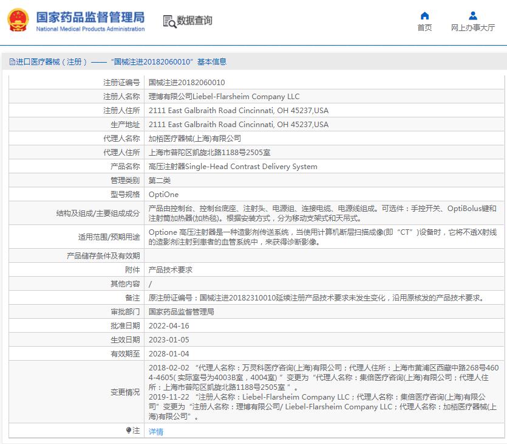Viewport: 507px width, 444px height.
Task: Click the 结构及组成 description text
Action: [x=322, y=213]
